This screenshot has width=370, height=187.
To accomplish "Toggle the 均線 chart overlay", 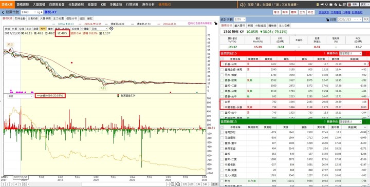I will (8, 29).
